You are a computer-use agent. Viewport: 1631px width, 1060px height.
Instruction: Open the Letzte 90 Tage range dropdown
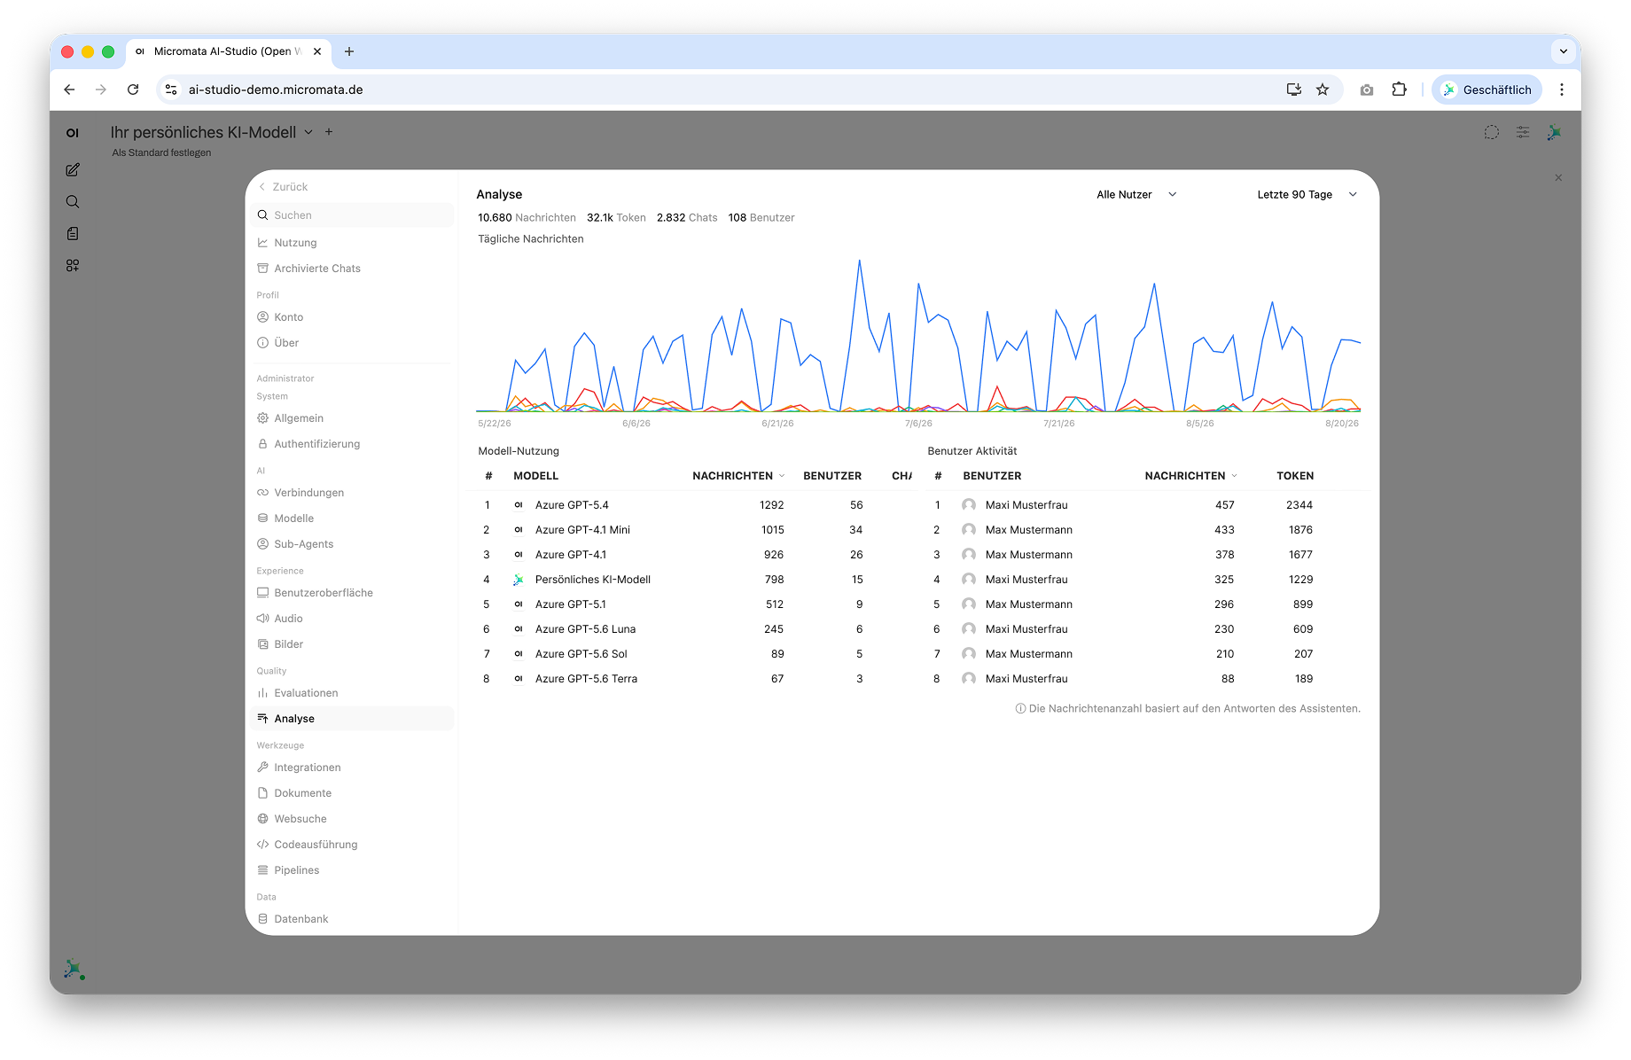(1307, 194)
